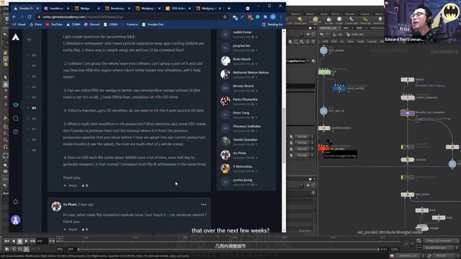Reply to the Q&A questions post

tap(71, 186)
